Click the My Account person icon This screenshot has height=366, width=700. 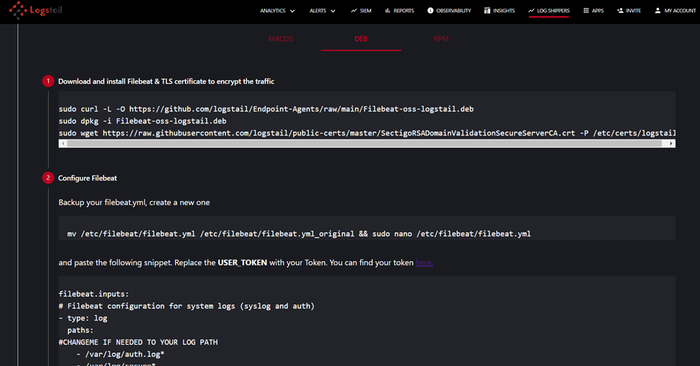(x=658, y=11)
